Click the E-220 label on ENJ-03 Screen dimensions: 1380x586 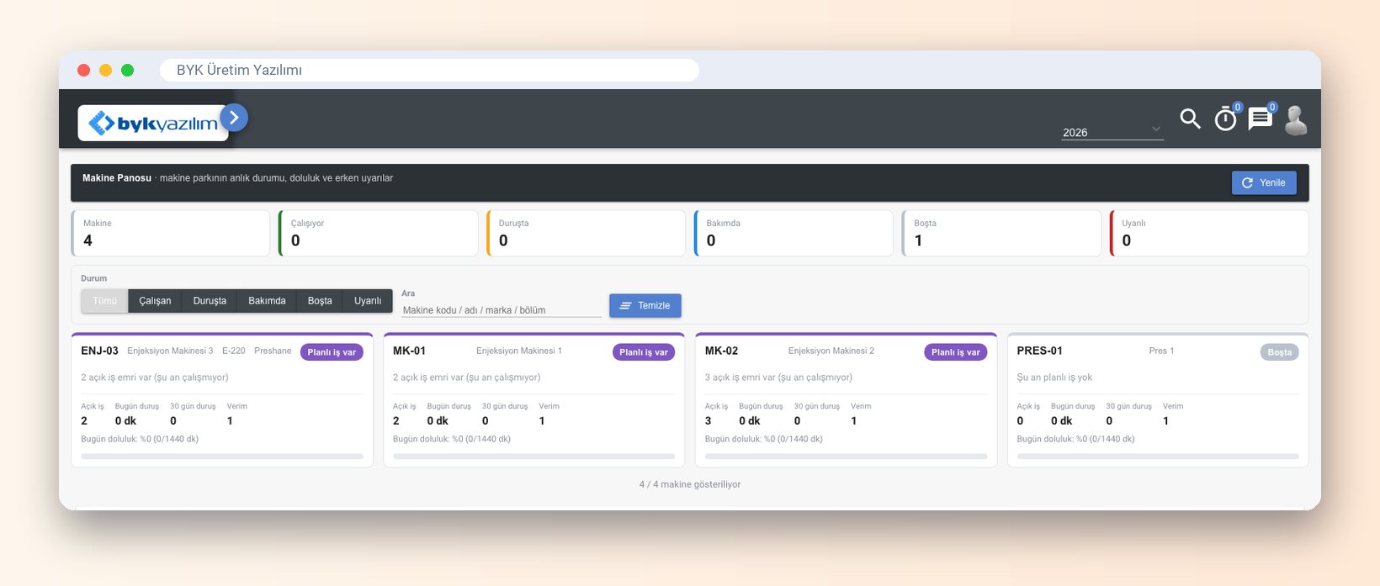(234, 351)
